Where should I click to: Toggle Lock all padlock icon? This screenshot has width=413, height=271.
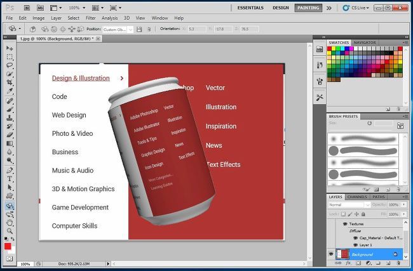(x=363, y=214)
